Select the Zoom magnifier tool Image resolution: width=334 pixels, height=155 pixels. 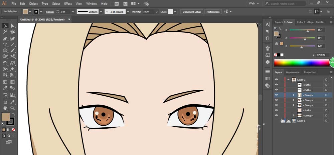(x=13, y=108)
